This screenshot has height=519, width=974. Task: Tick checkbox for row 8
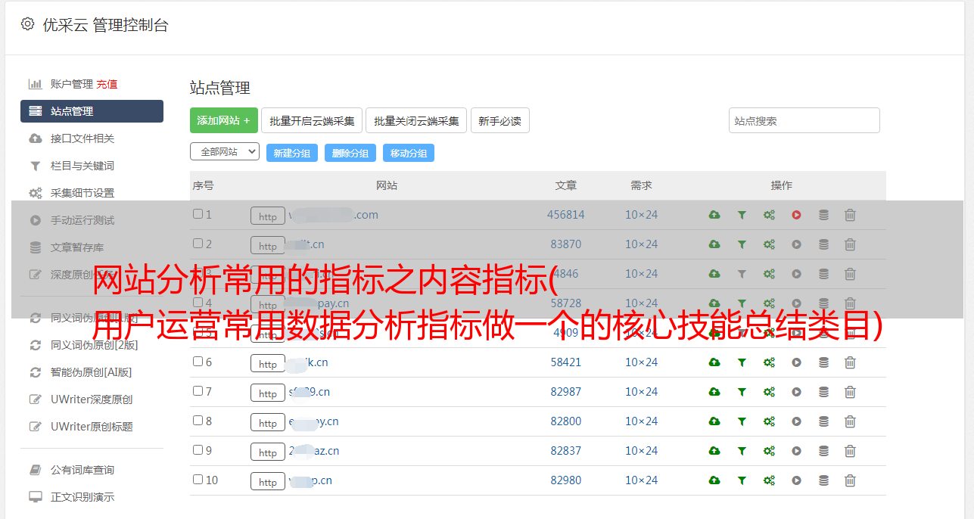tap(198, 421)
